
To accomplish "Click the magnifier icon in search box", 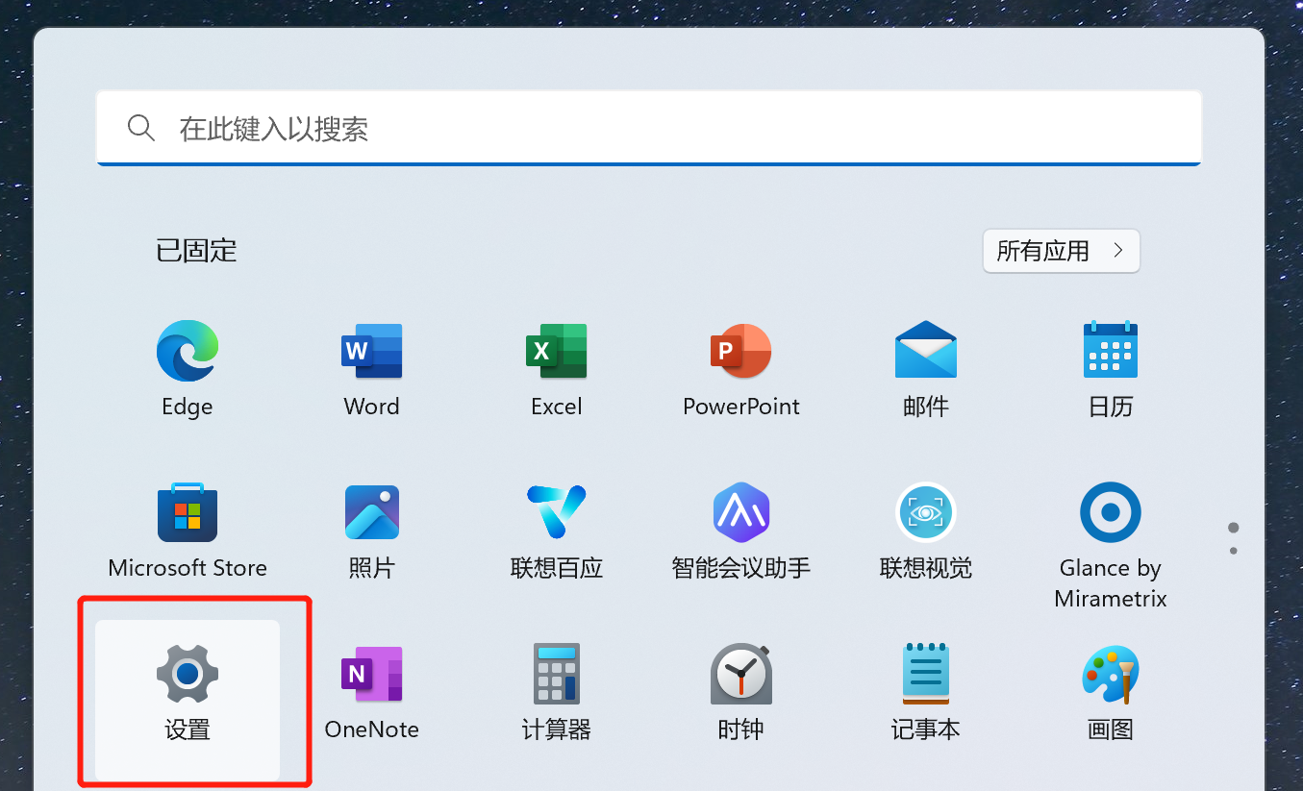I will coord(141,128).
